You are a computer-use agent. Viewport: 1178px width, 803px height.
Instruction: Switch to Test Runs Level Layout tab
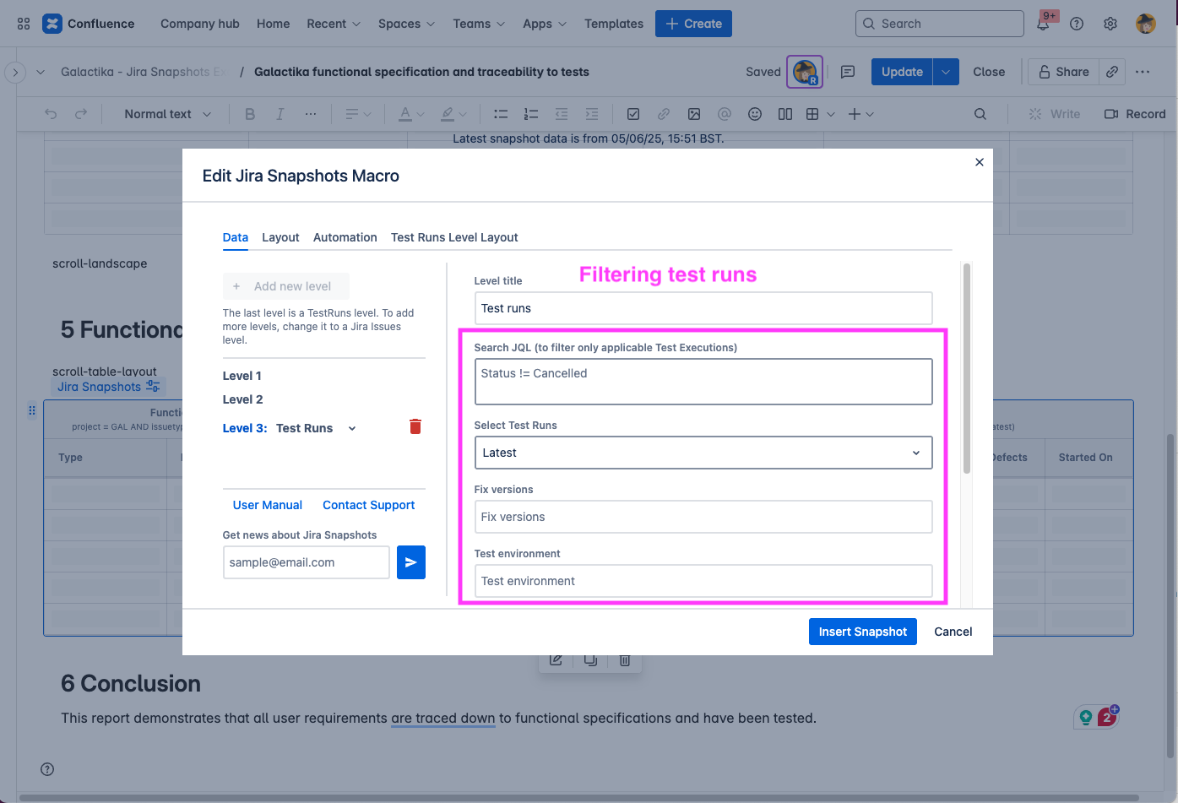coord(454,237)
